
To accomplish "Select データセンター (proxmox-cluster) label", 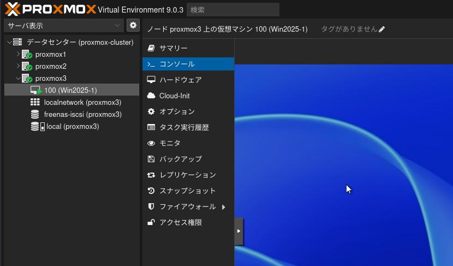I will click(x=80, y=42).
